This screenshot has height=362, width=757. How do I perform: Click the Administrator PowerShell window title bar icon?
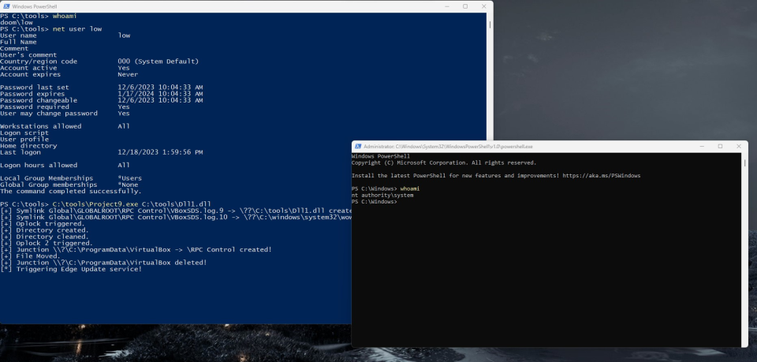pyautogui.click(x=358, y=146)
